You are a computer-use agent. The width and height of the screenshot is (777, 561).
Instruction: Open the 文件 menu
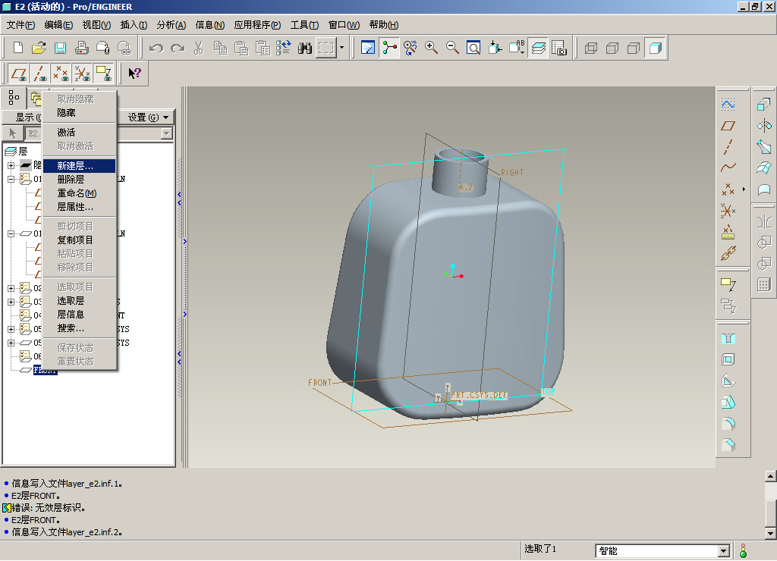coord(20,25)
